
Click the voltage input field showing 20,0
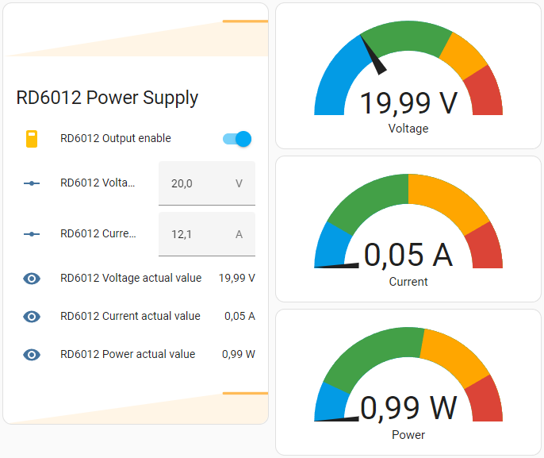[198, 183]
